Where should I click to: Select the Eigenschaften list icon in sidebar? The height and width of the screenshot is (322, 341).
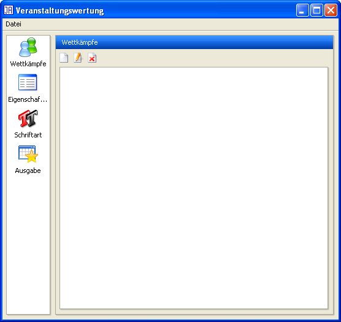point(28,82)
